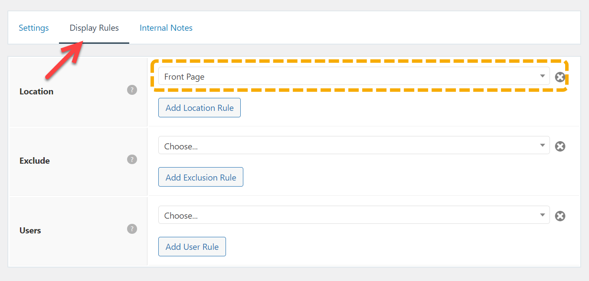
Task: Remove the Front Page location rule
Action: click(x=560, y=77)
